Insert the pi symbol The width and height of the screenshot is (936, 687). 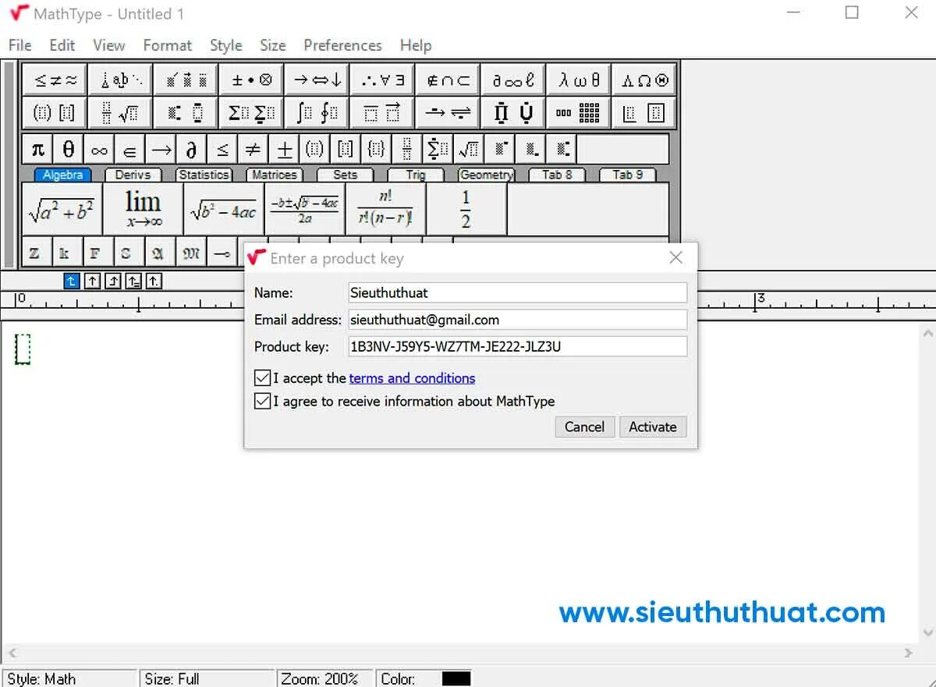click(x=37, y=149)
